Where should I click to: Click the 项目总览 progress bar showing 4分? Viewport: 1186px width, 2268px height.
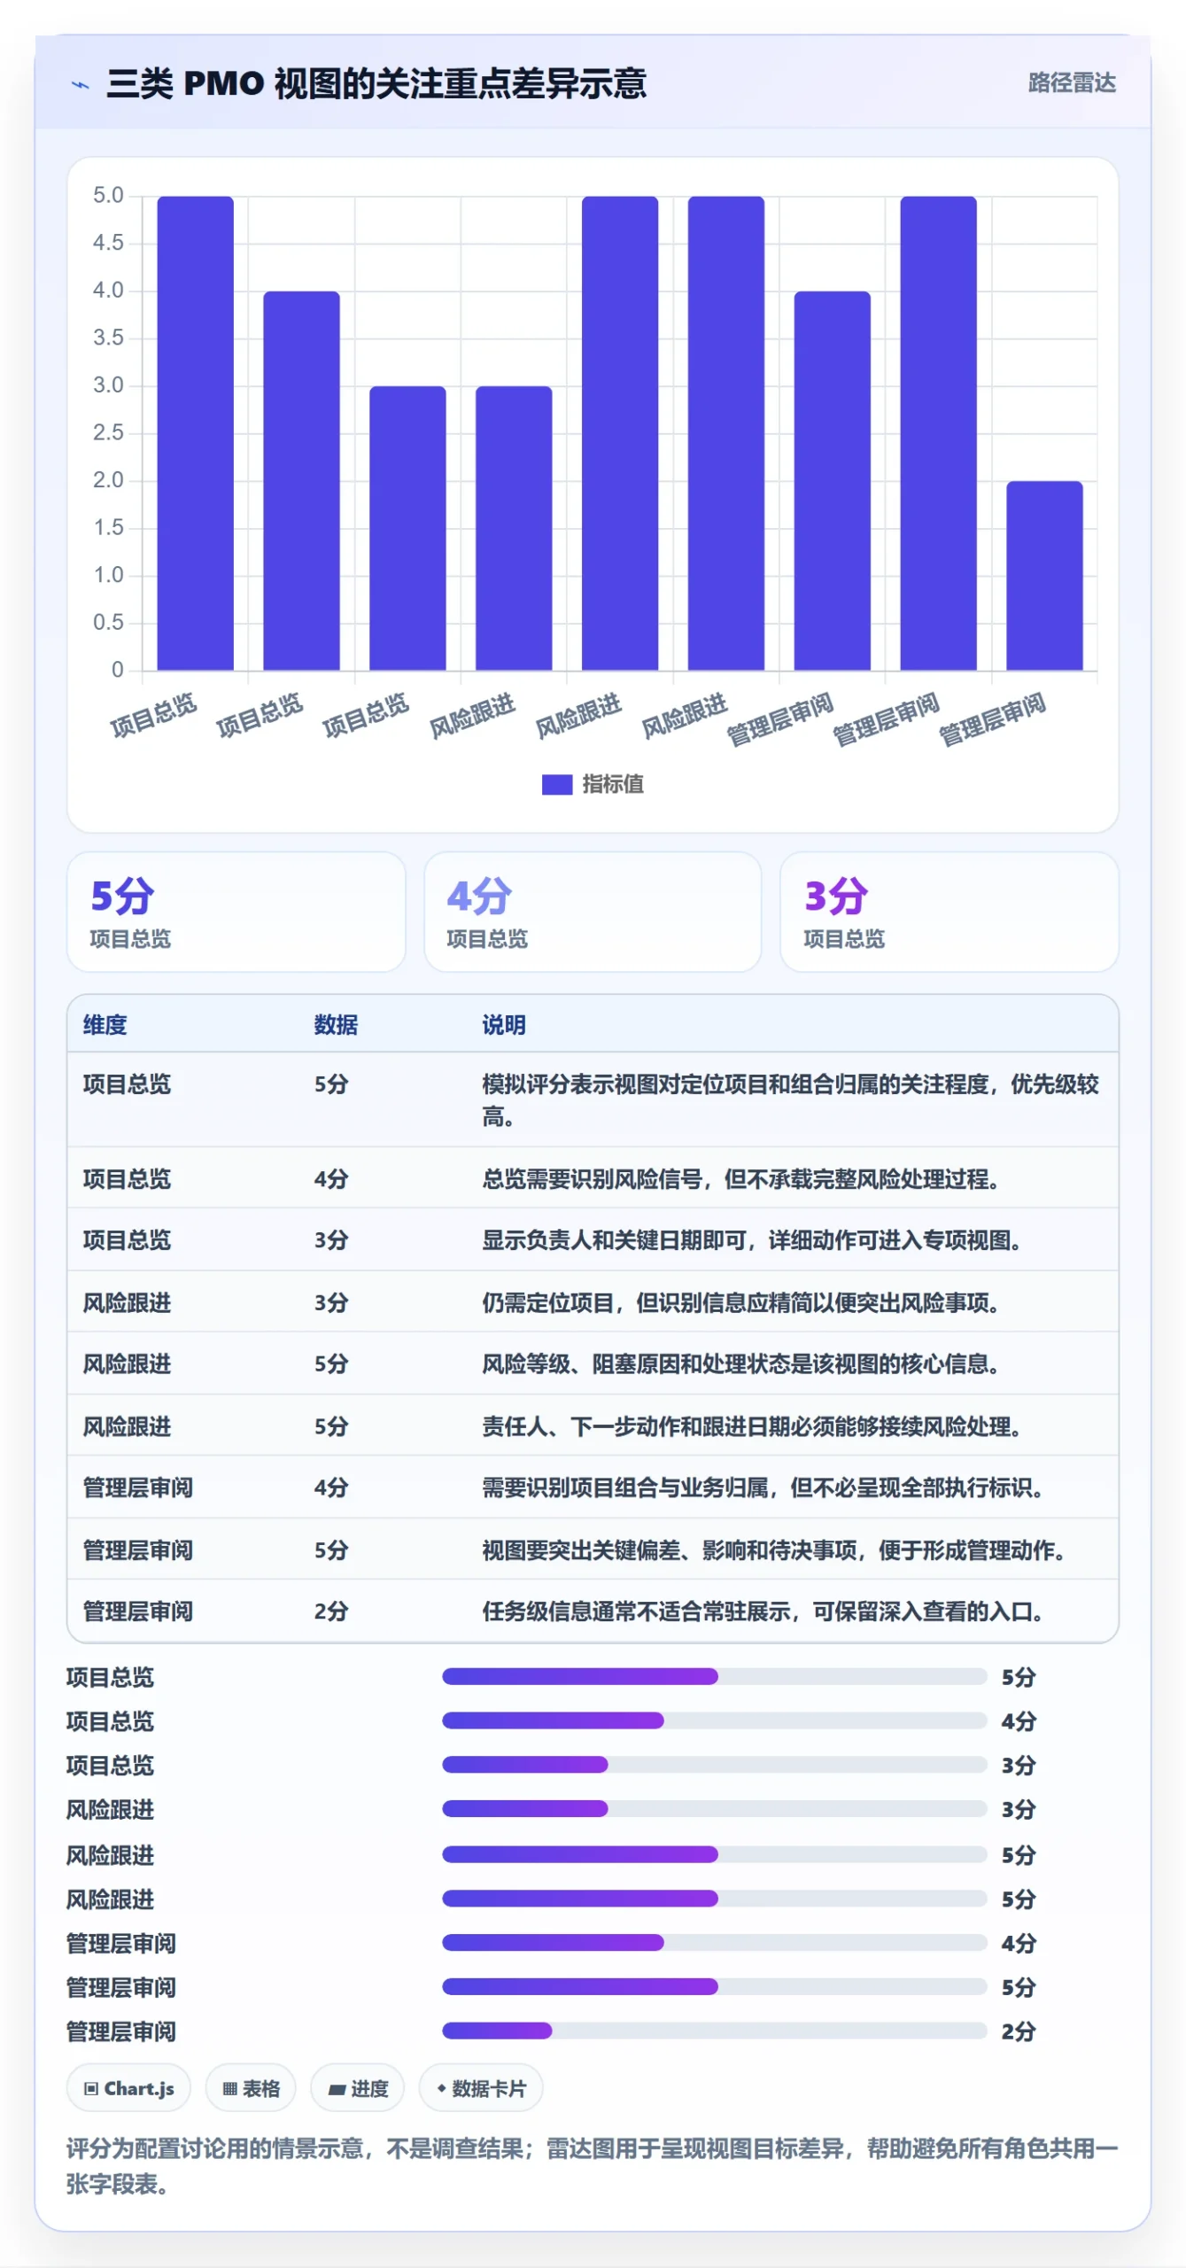(715, 1721)
